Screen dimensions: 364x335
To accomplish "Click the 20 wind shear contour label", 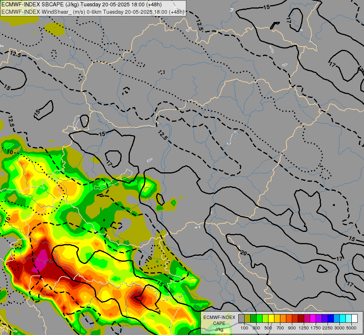I will point(243,253).
